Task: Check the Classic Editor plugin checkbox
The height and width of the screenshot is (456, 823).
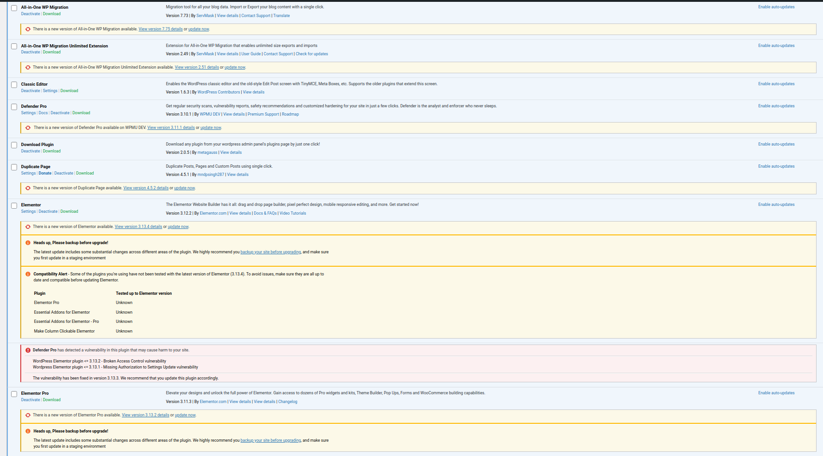Action: click(x=14, y=85)
